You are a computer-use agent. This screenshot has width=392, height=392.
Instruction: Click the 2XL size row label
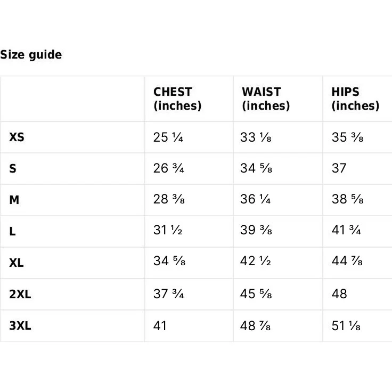[x=20, y=294]
